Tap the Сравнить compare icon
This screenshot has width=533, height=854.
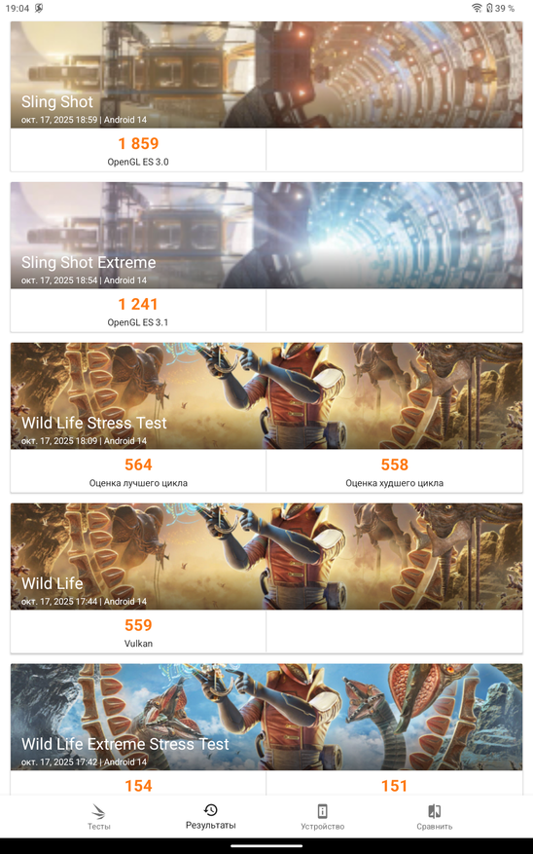pos(434,811)
